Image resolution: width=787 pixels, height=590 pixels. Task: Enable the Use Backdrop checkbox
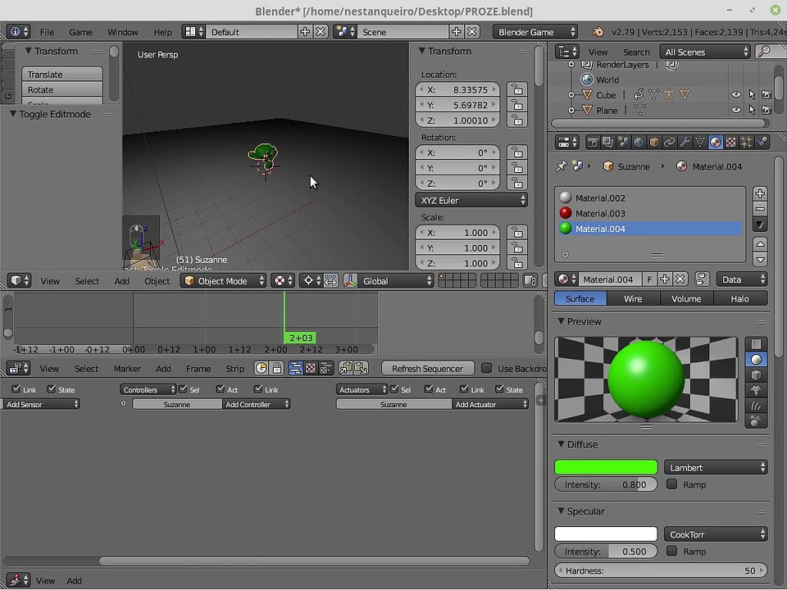click(x=486, y=368)
